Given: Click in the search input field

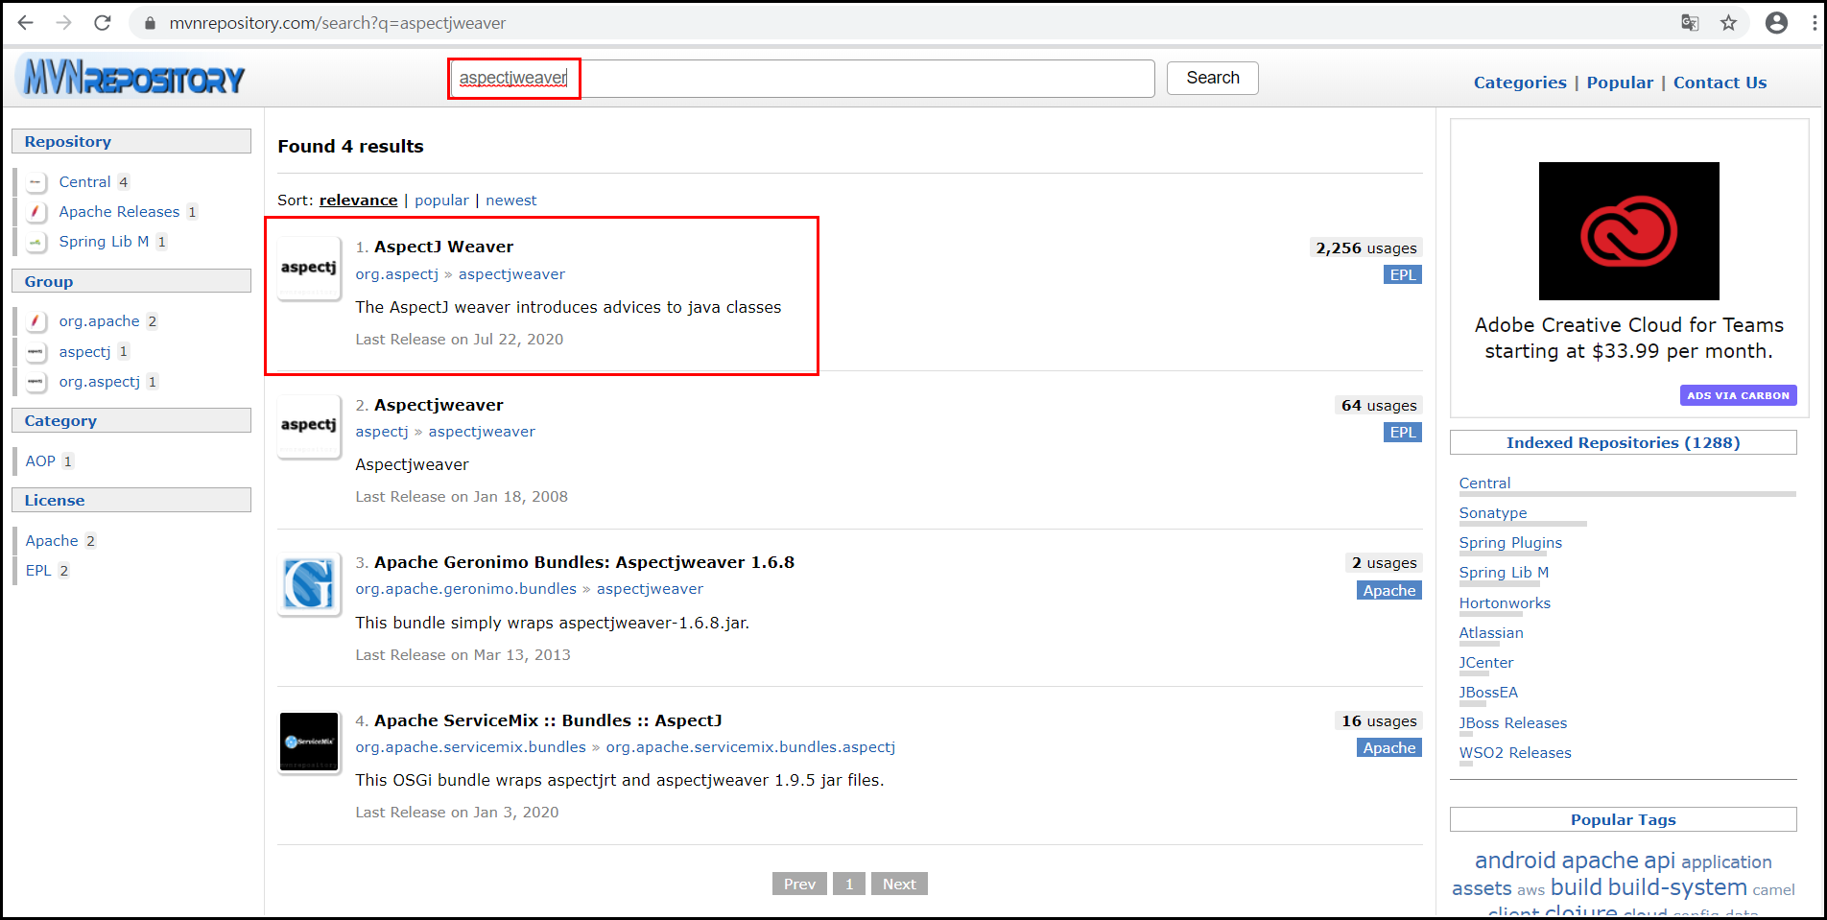Looking at the screenshot, I should pyautogui.click(x=801, y=79).
